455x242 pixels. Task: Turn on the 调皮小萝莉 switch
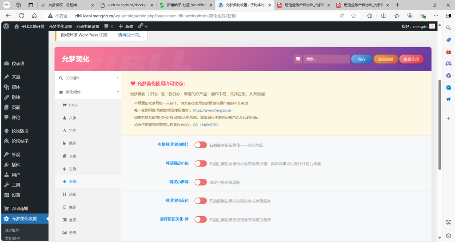(x=200, y=182)
